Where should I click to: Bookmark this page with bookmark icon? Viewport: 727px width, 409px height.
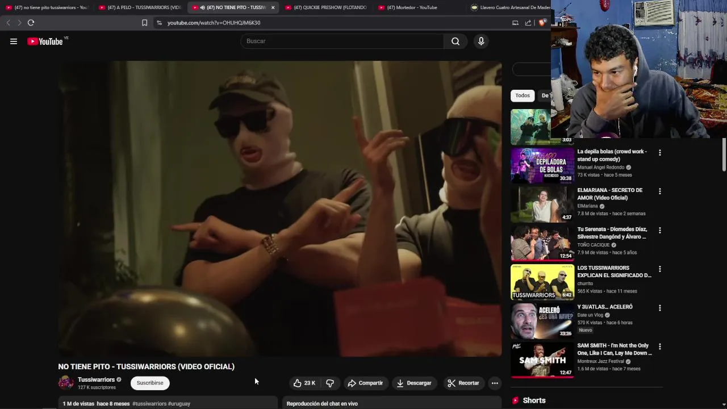click(144, 23)
